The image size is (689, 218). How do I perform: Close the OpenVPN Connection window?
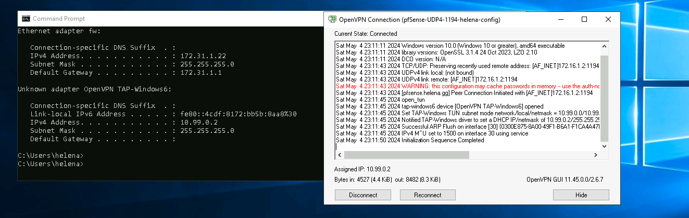tap(608, 20)
